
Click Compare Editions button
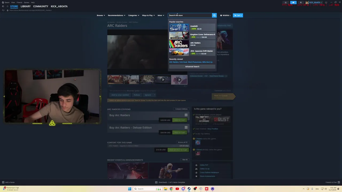pyautogui.click(x=181, y=109)
